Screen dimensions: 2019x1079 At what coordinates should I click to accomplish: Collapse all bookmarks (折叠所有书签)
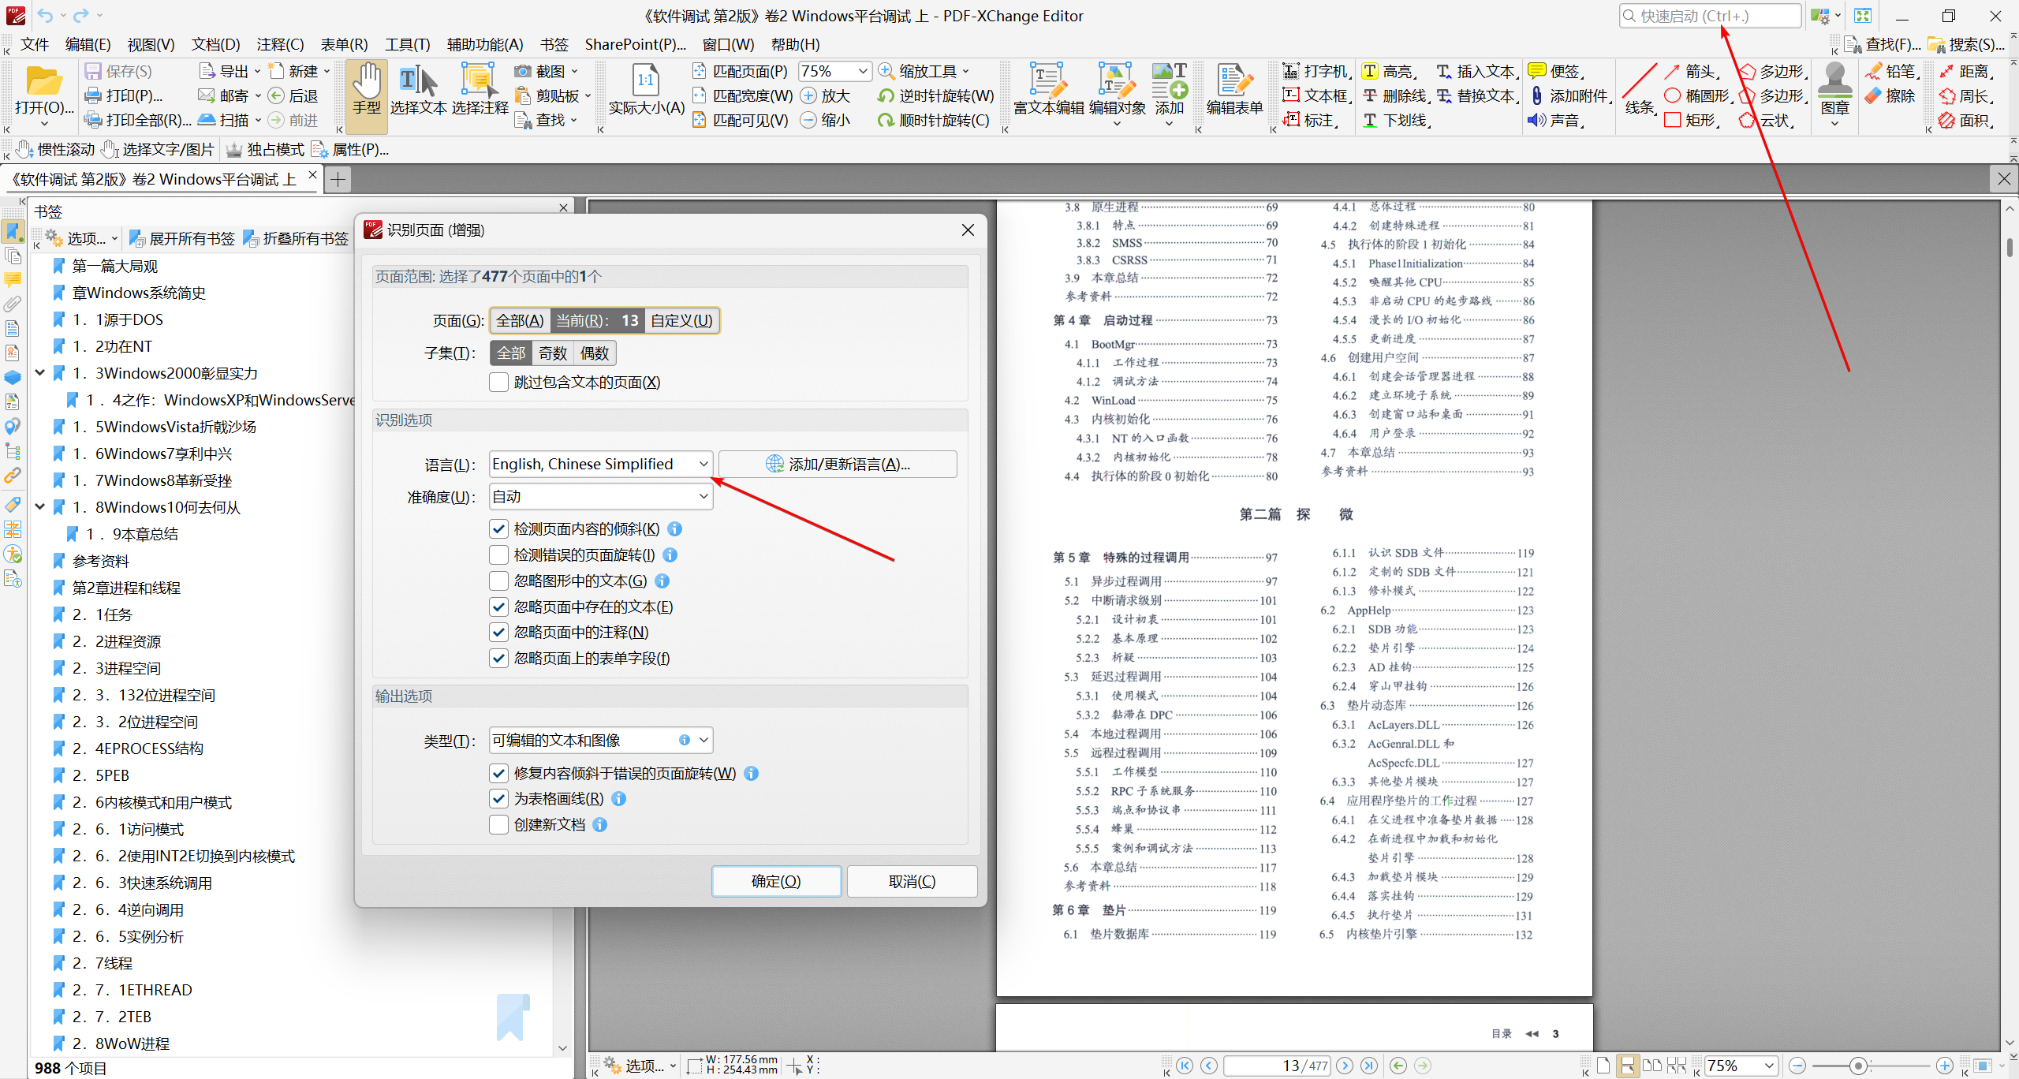coord(296,238)
